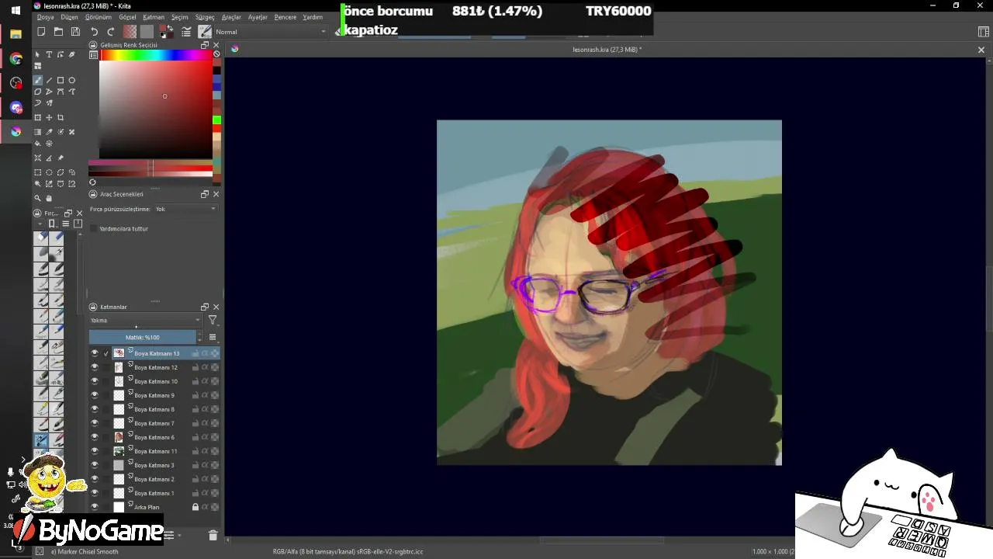The height and width of the screenshot is (559, 993).
Task: Open Süzgeç menu
Action: point(205,17)
